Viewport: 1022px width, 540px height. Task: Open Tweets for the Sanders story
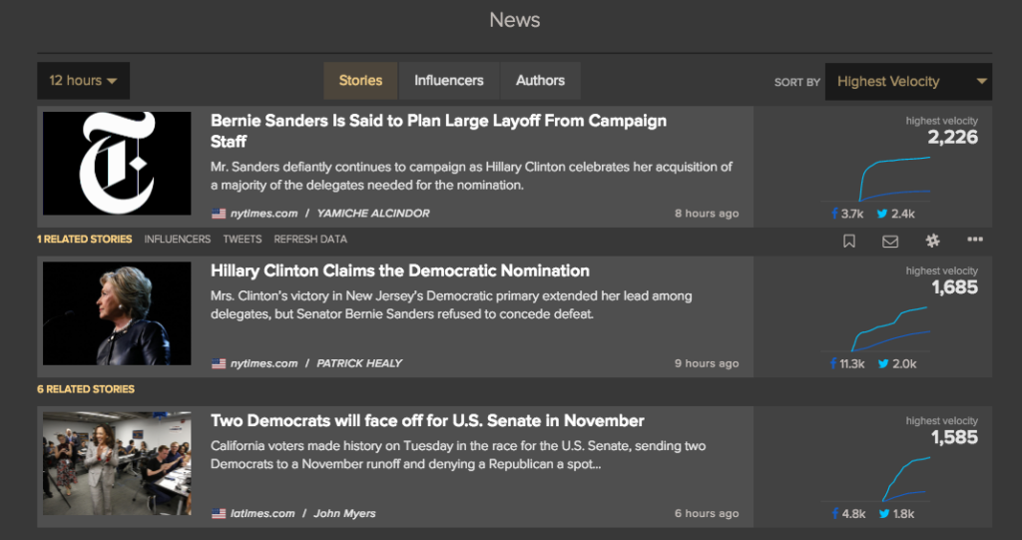[243, 240]
